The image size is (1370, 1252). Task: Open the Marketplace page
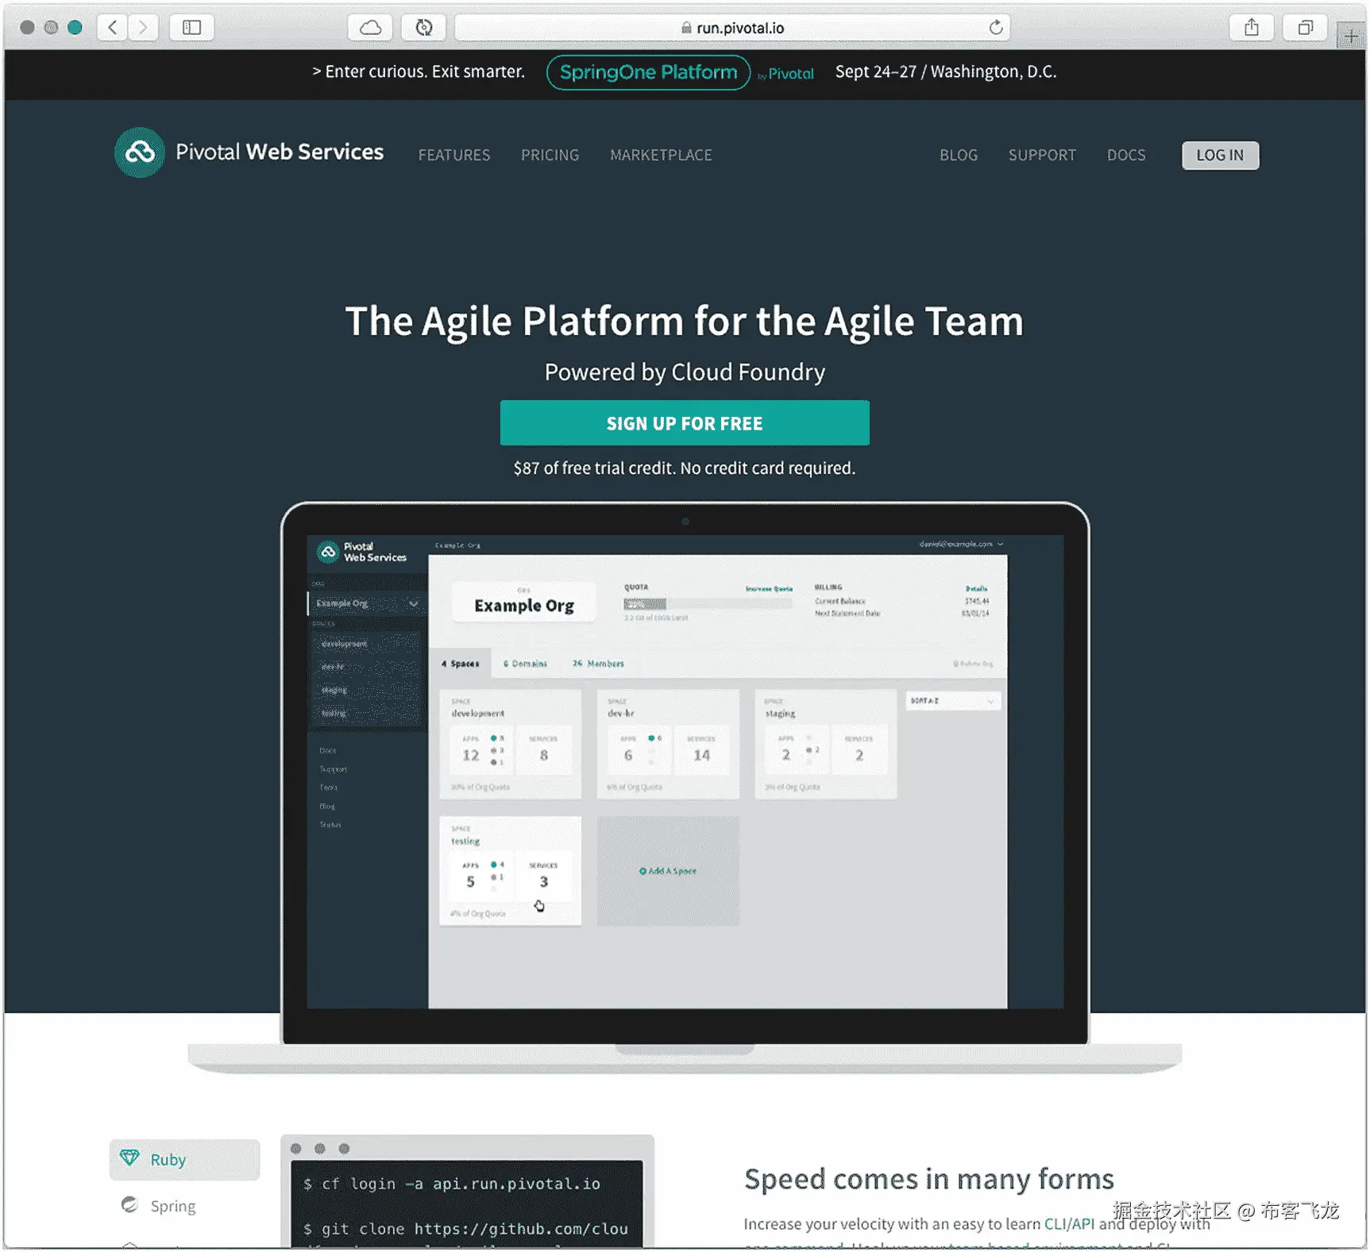point(661,155)
